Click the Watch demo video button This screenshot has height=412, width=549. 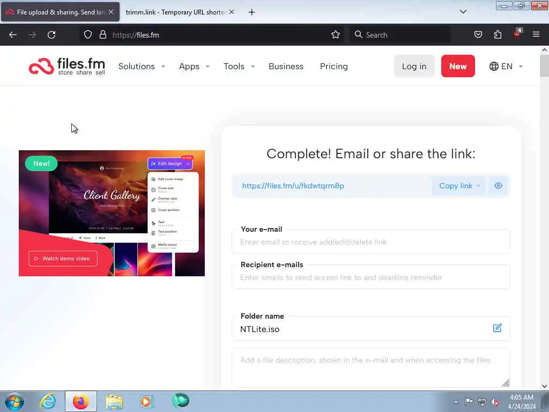pos(63,259)
